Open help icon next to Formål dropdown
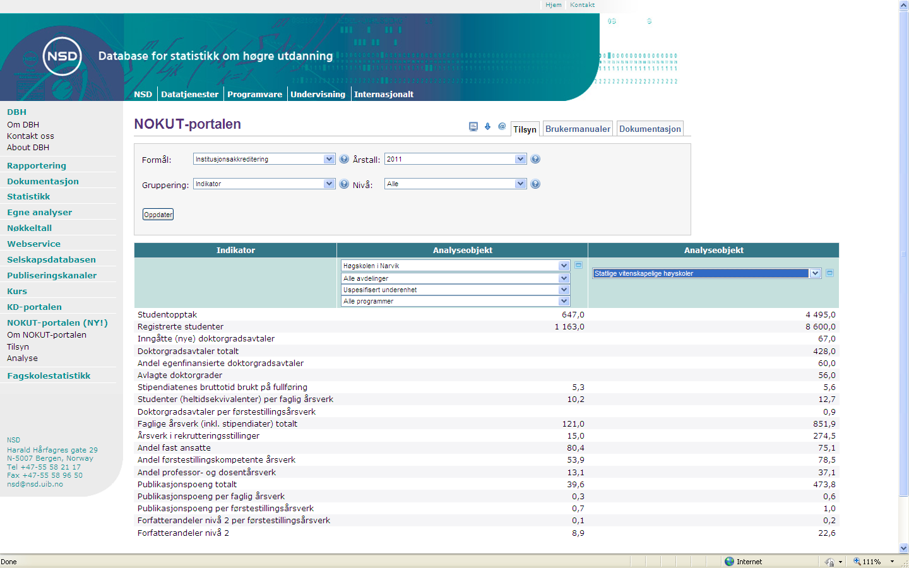This screenshot has height=568, width=909. pos(344,159)
